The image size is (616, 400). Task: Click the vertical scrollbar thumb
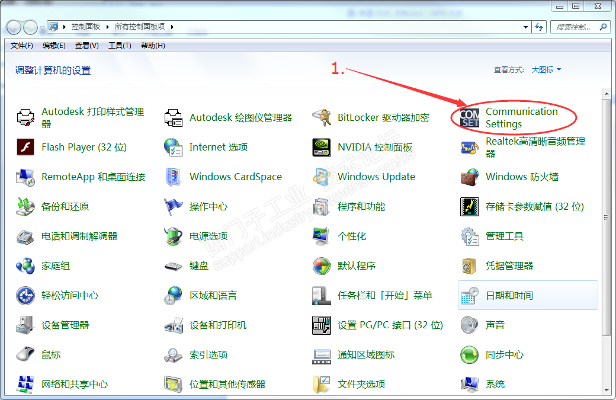(x=607, y=217)
